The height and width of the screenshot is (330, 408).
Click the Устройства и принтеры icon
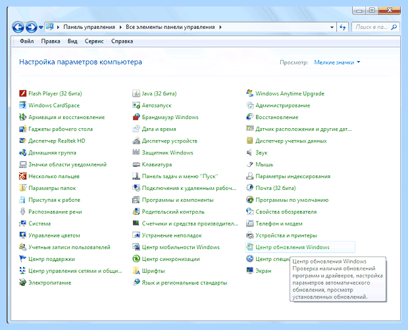pyautogui.click(x=249, y=235)
